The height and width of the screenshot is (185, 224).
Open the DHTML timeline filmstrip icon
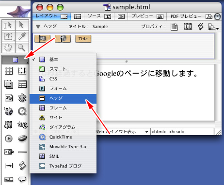[x=188, y=27]
